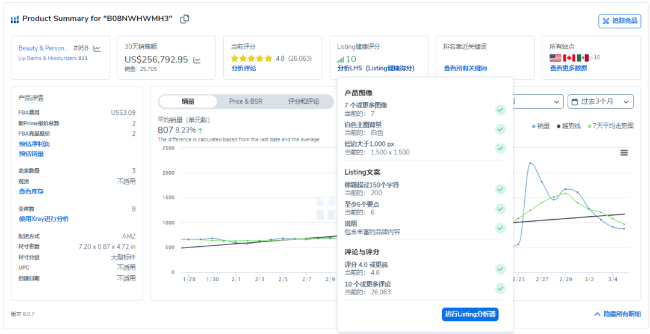650x334 pixels.
Task: Click check icon for 10 个或更多评论
Action: [500, 288]
